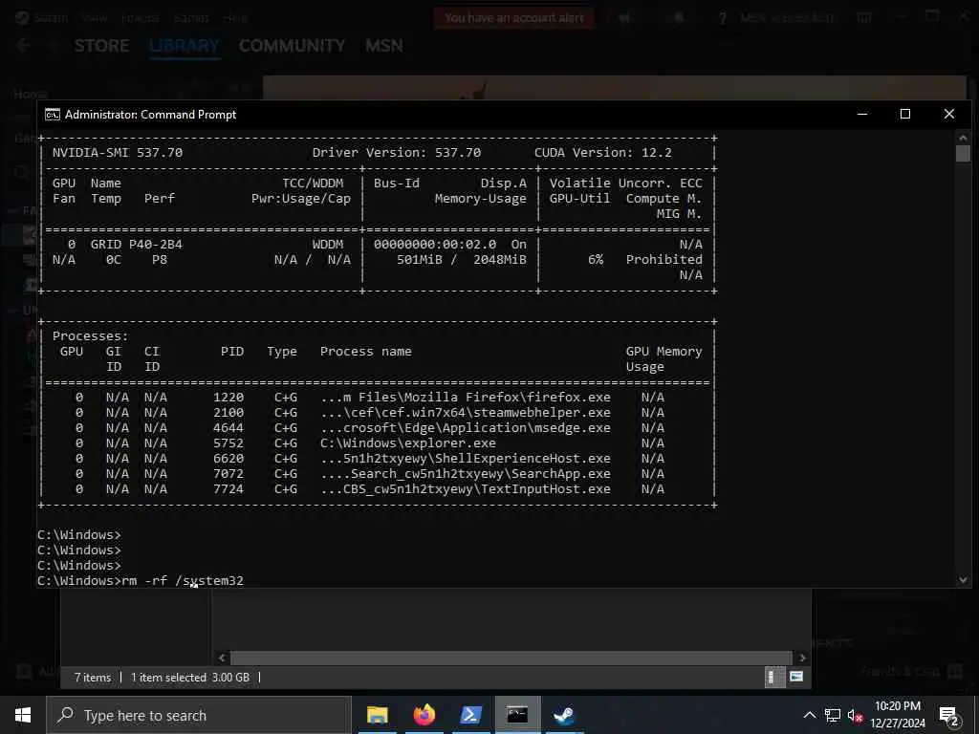Open PowerShell from the taskbar
The image size is (979, 734).
click(470, 715)
